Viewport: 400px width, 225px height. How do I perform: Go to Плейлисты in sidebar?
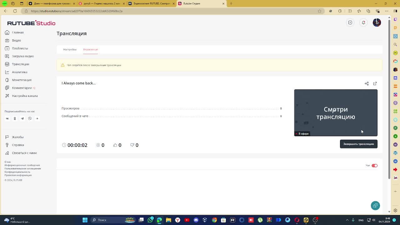(x=17, y=48)
